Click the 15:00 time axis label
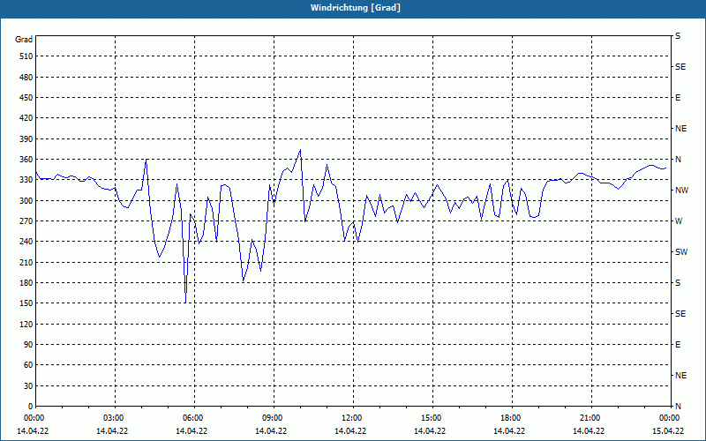Viewport: 706px width, 441px height. coord(432,418)
